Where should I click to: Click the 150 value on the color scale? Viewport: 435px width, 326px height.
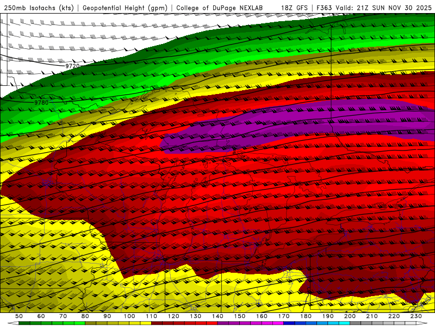pos(239,316)
